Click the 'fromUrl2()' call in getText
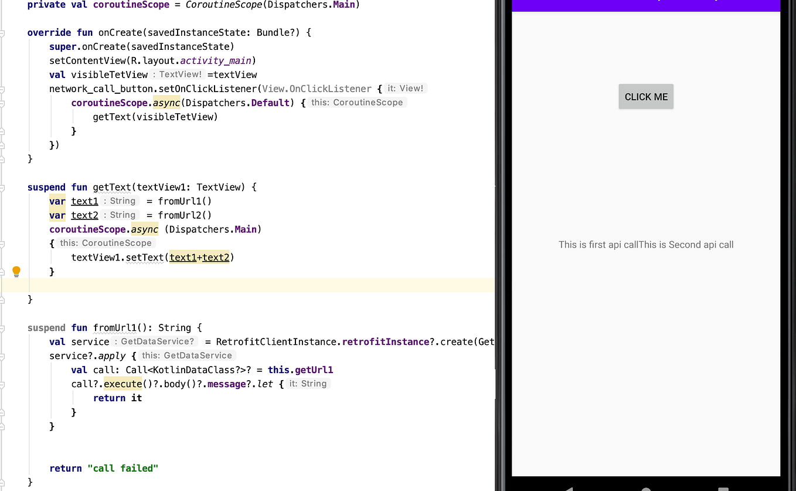The image size is (796, 491). [185, 215]
